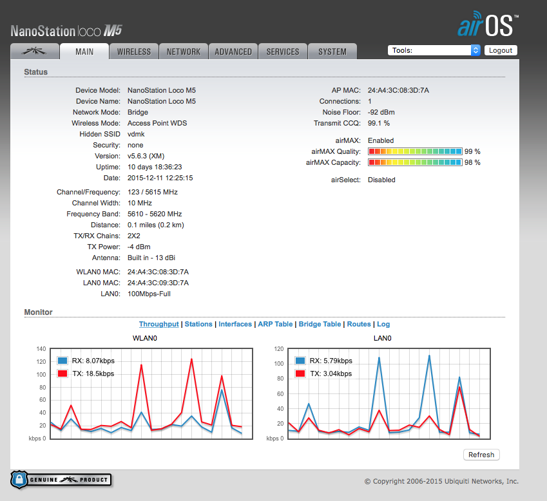Click the blue RX legend swatch in WLAN0
547x501 pixels.
[62, 361]
